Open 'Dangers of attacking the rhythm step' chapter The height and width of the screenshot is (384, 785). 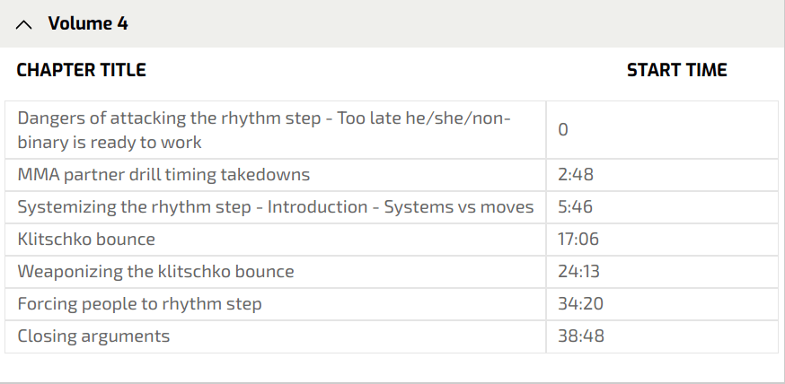point(264,119)
